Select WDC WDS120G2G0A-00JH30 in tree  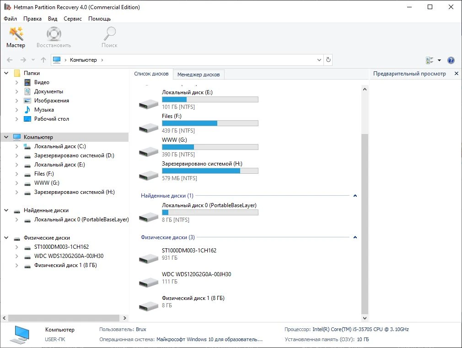point(69,256)
